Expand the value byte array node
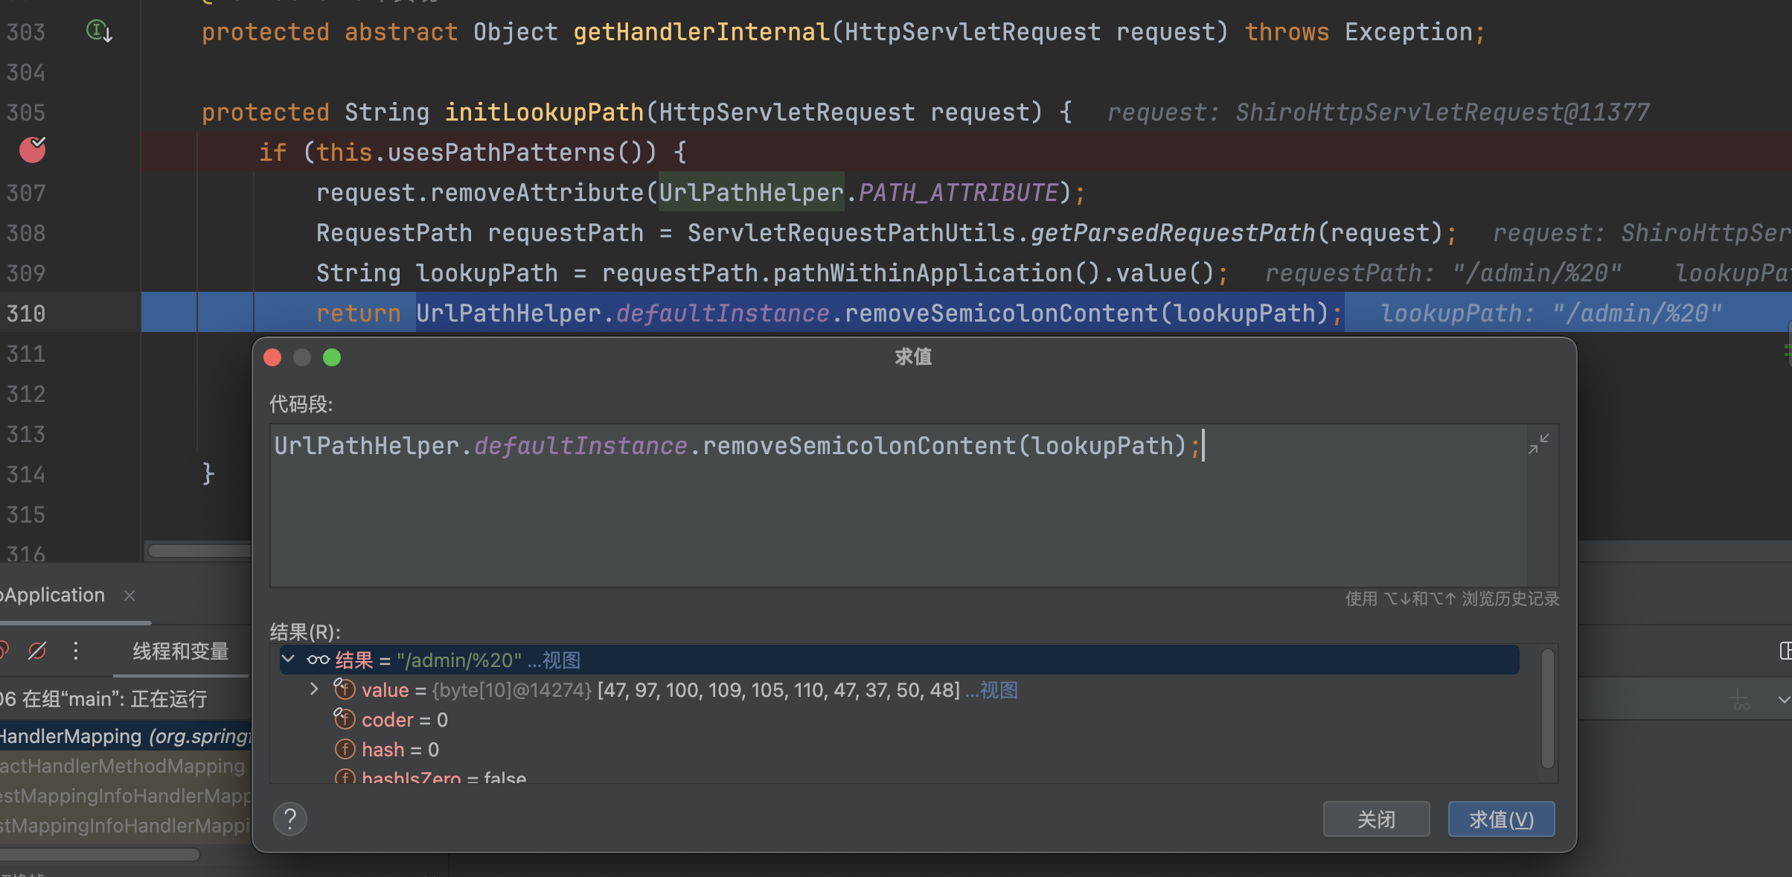The image size is (1792, 877). click(314, 689)
